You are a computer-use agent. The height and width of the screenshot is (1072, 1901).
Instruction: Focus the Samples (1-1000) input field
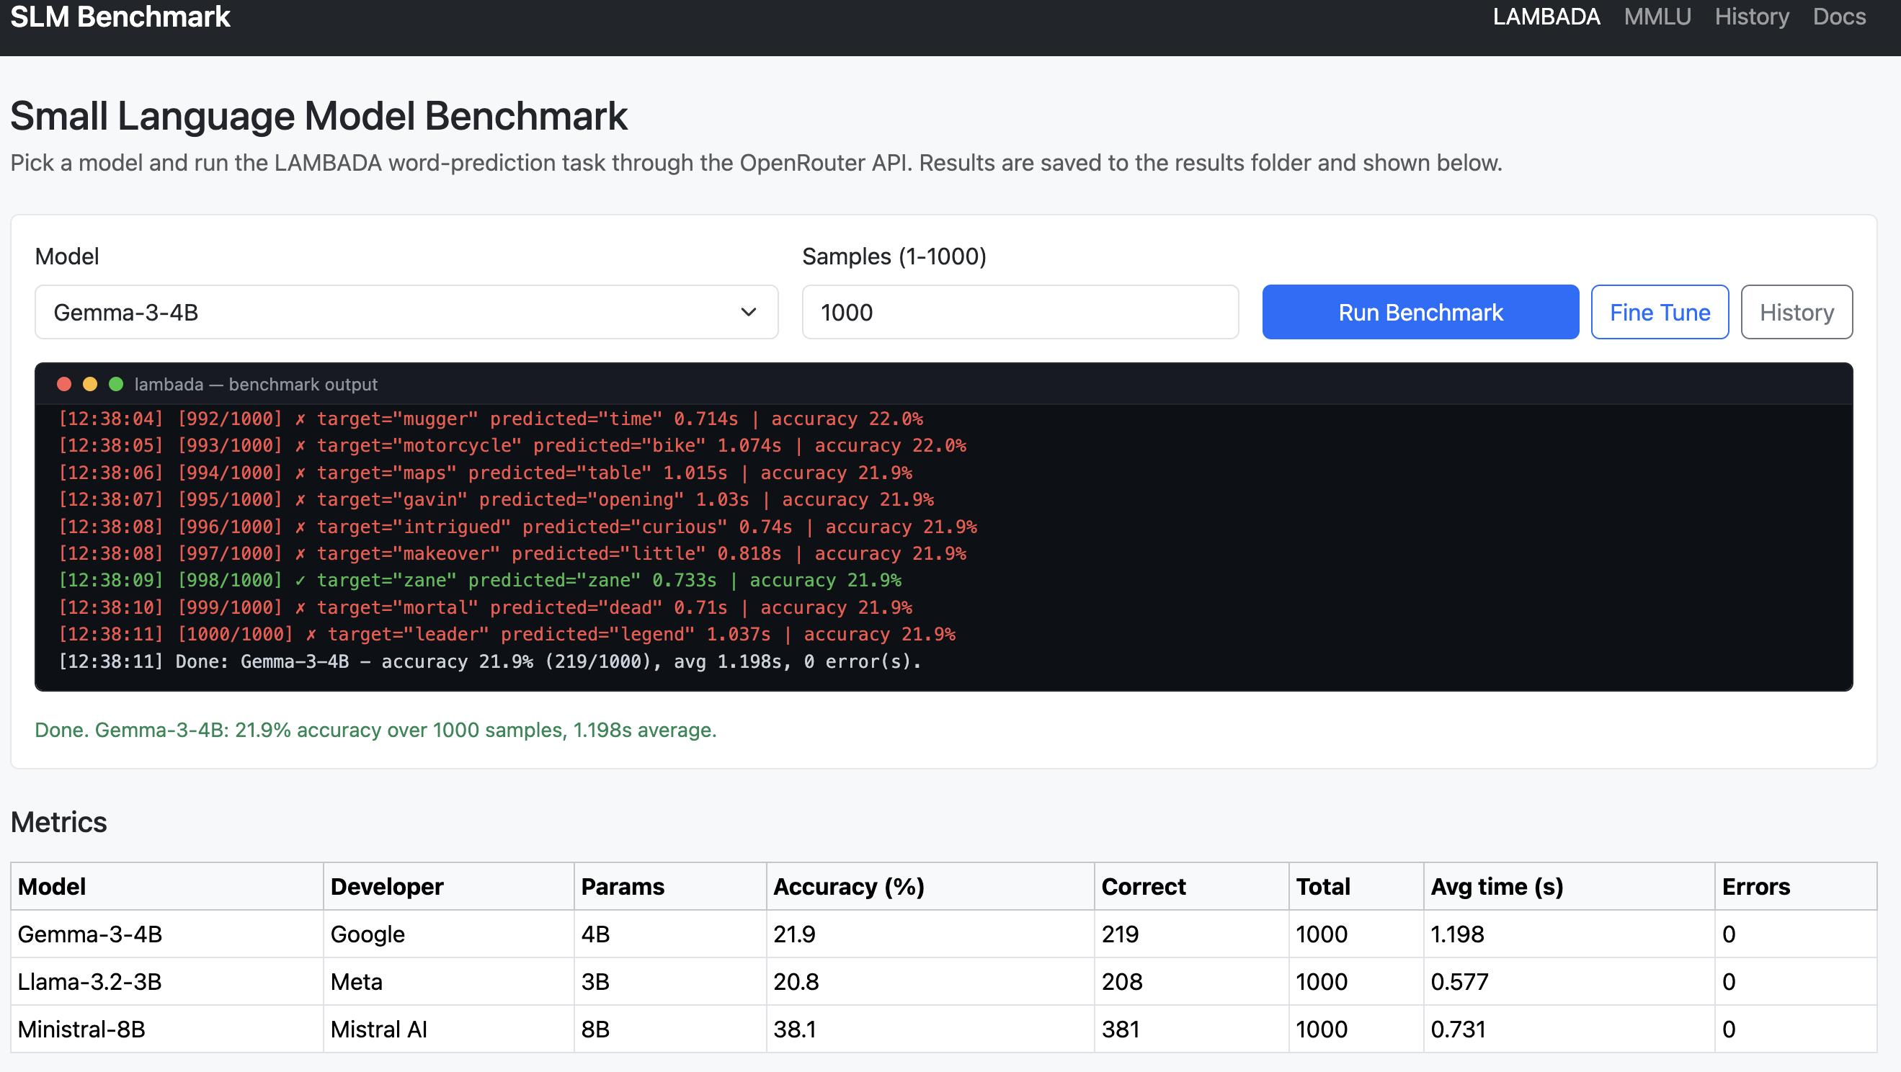coord(1020,312)
